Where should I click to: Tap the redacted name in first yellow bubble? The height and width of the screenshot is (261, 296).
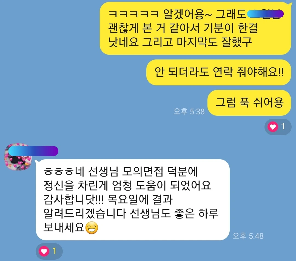point(265,14)
